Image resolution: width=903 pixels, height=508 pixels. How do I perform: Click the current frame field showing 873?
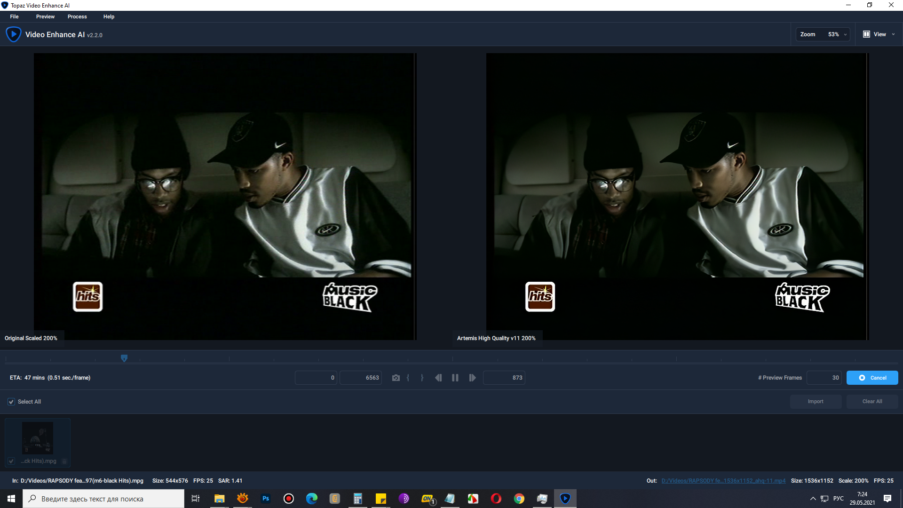tap(504, 378)
